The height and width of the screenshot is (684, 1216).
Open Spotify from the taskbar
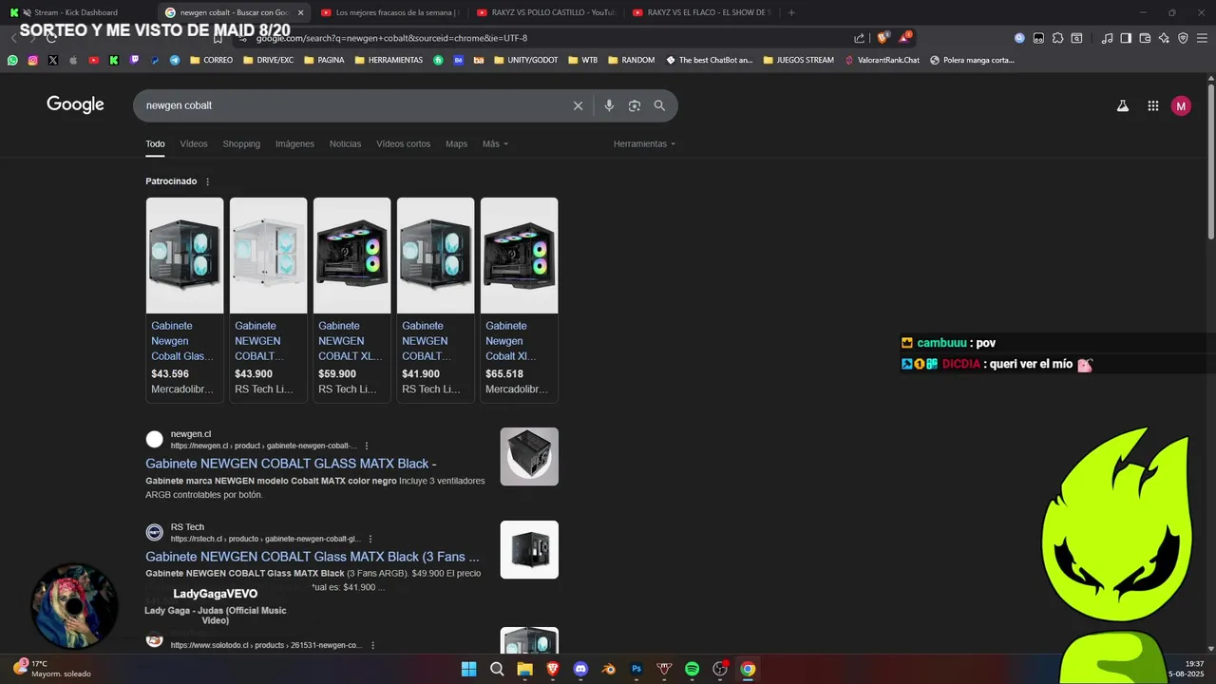click(x=693, y=669)
